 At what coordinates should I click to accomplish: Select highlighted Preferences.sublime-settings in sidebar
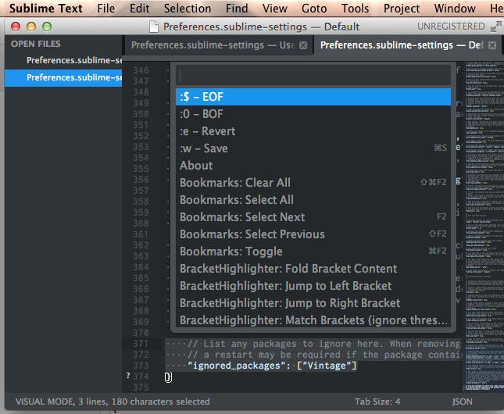click(x=63, y=78)
